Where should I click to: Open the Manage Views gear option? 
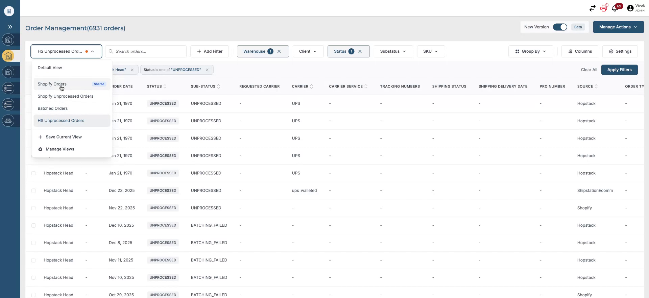[60, 149]
